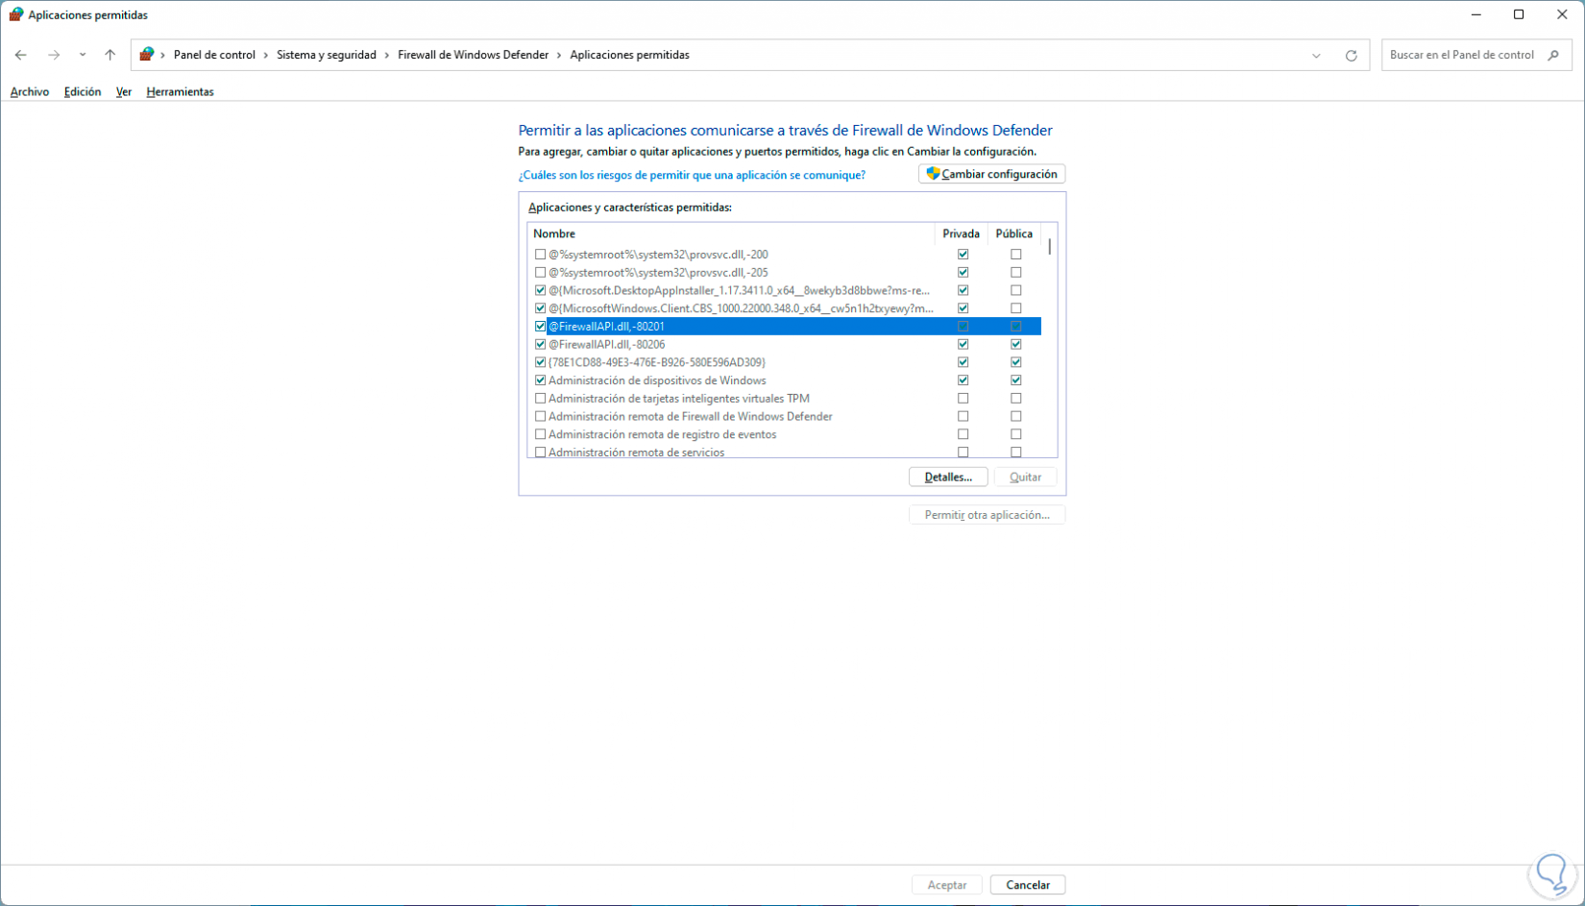The height and width of the screenshot is (906, 1585).
Task: Open the recent locations chevron
Action: (x=83, y=55)
